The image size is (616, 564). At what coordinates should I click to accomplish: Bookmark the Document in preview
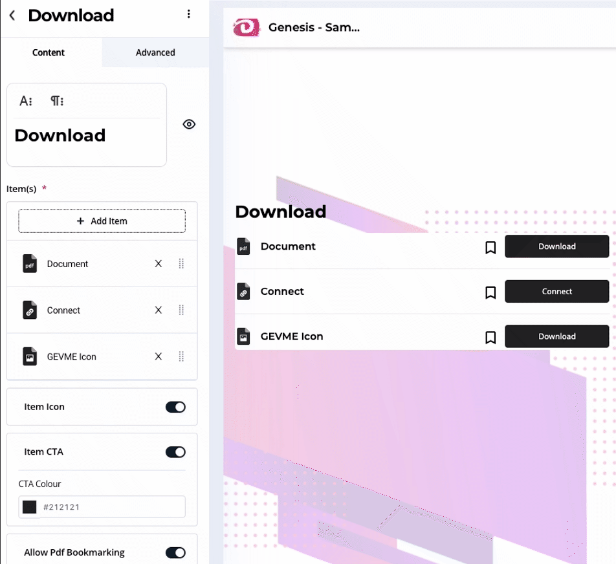(x=490, y=247)
